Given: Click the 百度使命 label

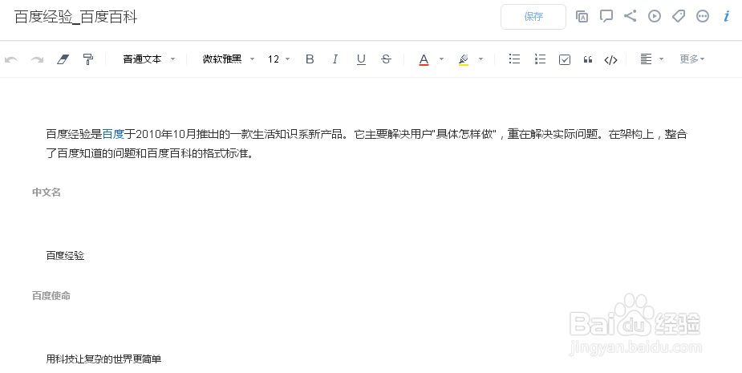Looking at the screenshot, I should coord(51,296).
